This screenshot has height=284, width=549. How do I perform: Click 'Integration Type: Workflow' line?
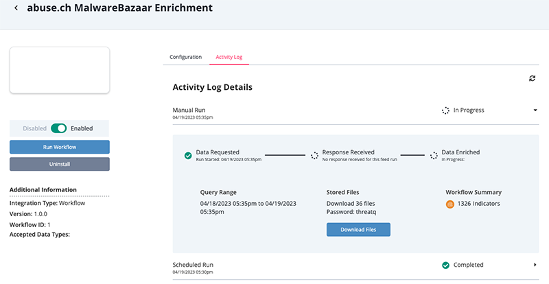47,203
